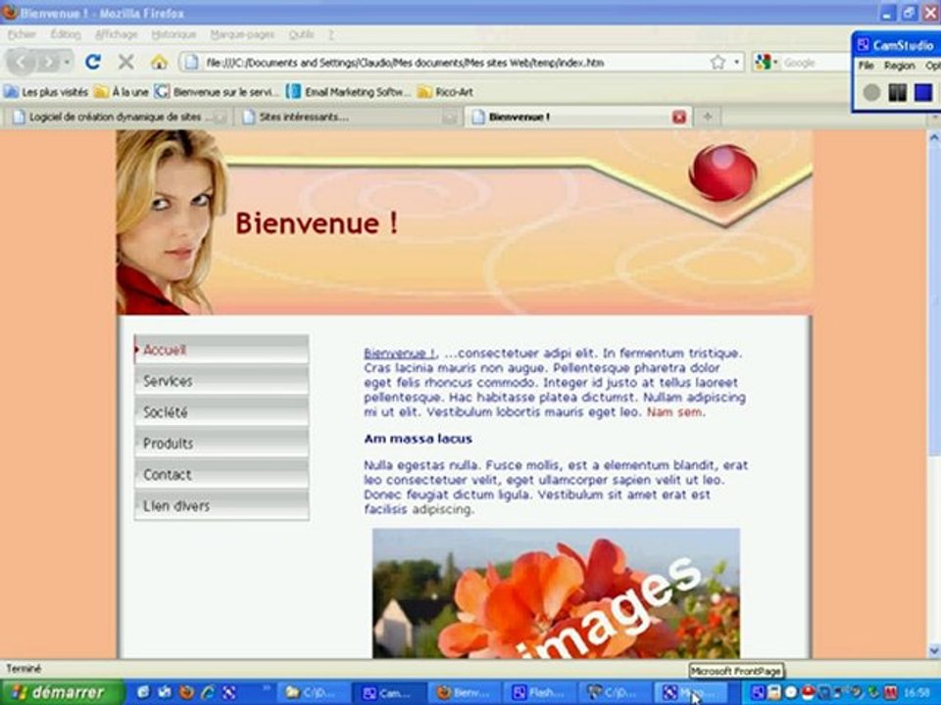Open the Historique menu
This screenshot has height=705, width=941.
coord(173,35)
